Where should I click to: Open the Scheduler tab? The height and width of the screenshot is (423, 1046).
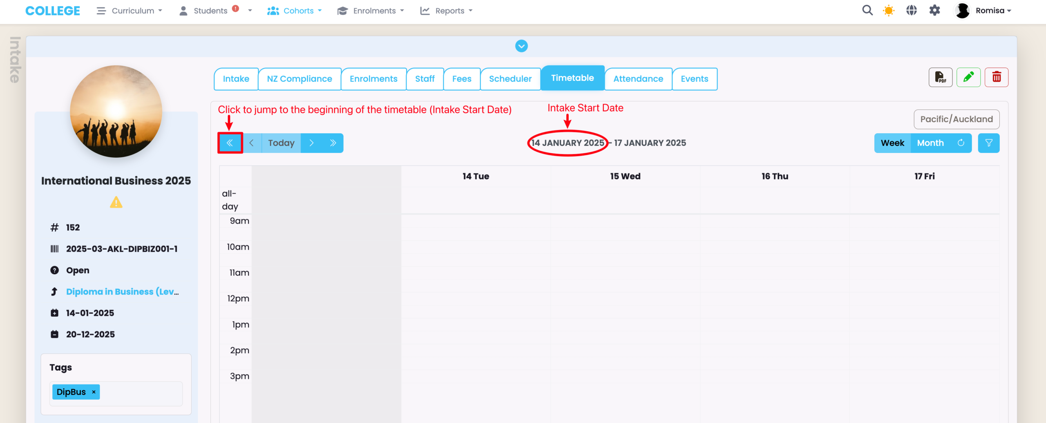[x=510, y=79]
